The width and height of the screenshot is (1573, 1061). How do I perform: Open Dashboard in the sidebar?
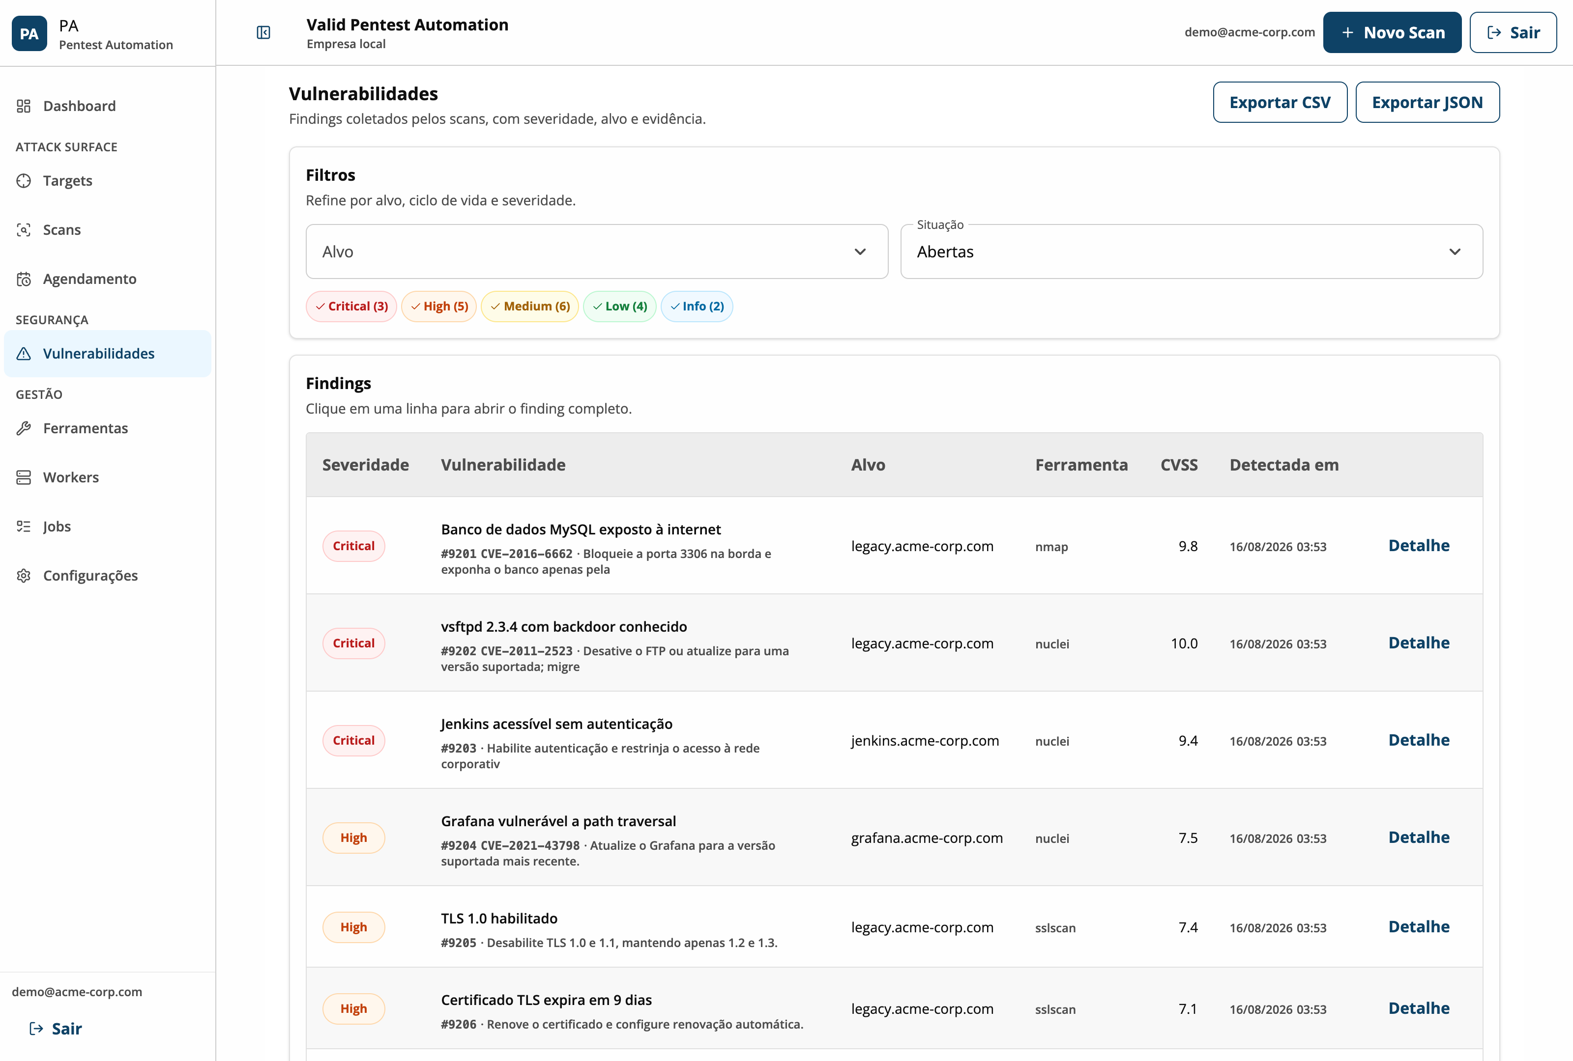(x=108, y=106)
